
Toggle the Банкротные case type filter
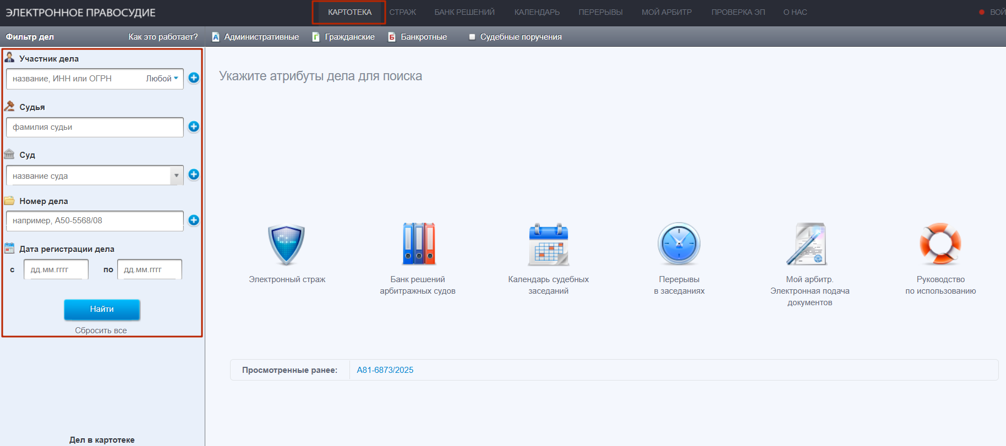tap(418, 37)
